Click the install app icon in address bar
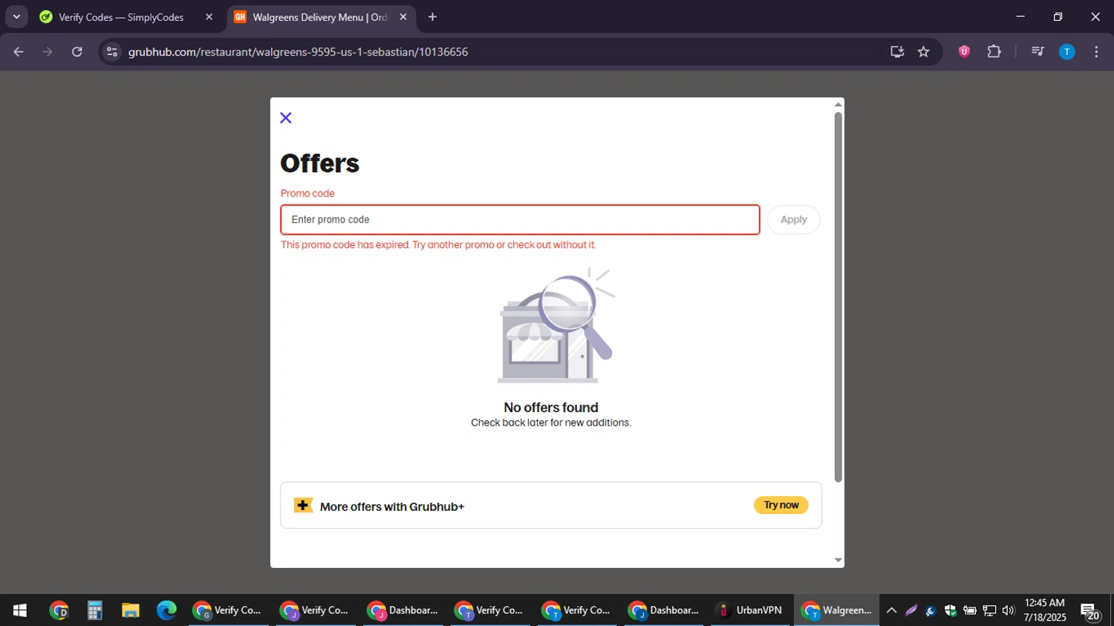This screenshot has width=1114, height=626. click(897, 52)
